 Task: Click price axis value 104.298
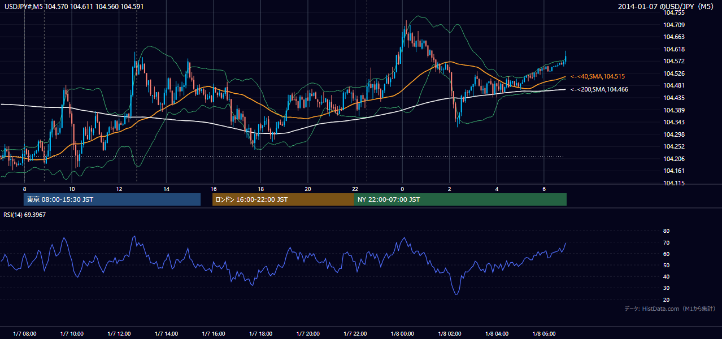click(675, 134)
